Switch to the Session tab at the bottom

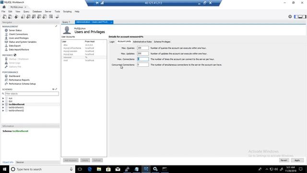coord(20,162)
